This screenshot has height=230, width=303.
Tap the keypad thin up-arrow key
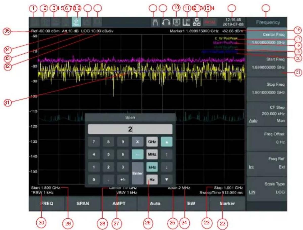pos(166,154)
